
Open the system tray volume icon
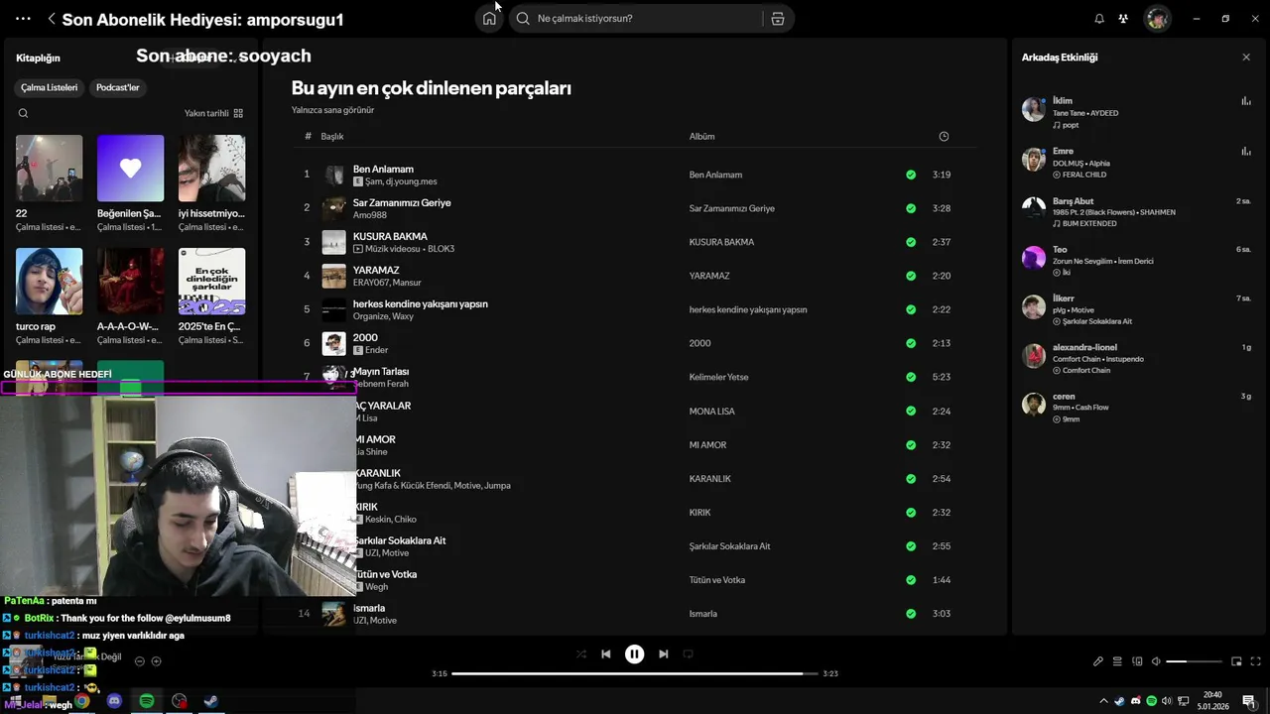pyautogui.click(x=1167, y=701)
